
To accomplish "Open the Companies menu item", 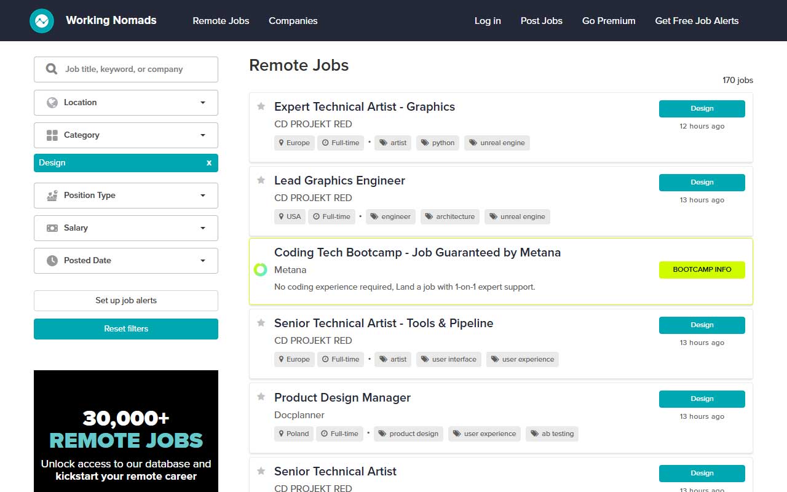I will tap(293, 20).
